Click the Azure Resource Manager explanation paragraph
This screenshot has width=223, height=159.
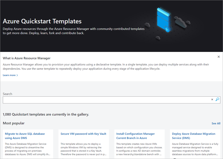(106, 67)
